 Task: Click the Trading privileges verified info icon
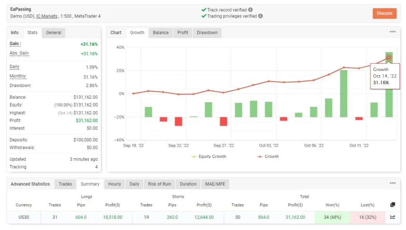tap(260, 16)
